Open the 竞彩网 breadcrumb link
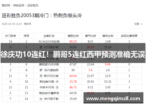The width and height of the screenshot is (146, 106). pyautogui.click(x=6, y=6)
